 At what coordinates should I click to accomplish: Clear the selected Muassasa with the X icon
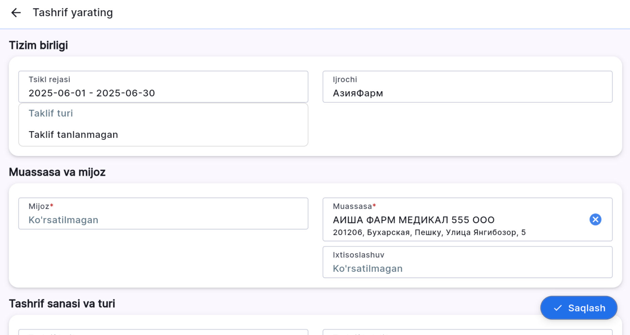coord(595,219)
